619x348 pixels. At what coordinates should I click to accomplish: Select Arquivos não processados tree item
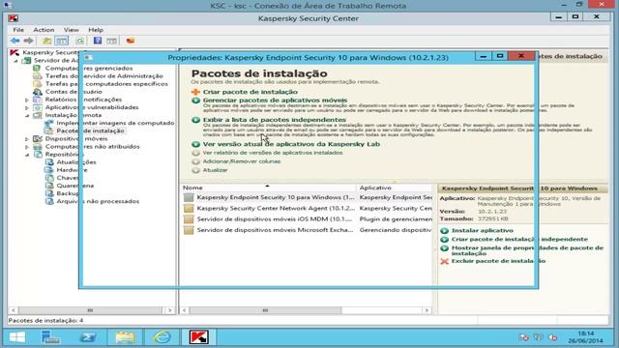(x=98, y=201)
